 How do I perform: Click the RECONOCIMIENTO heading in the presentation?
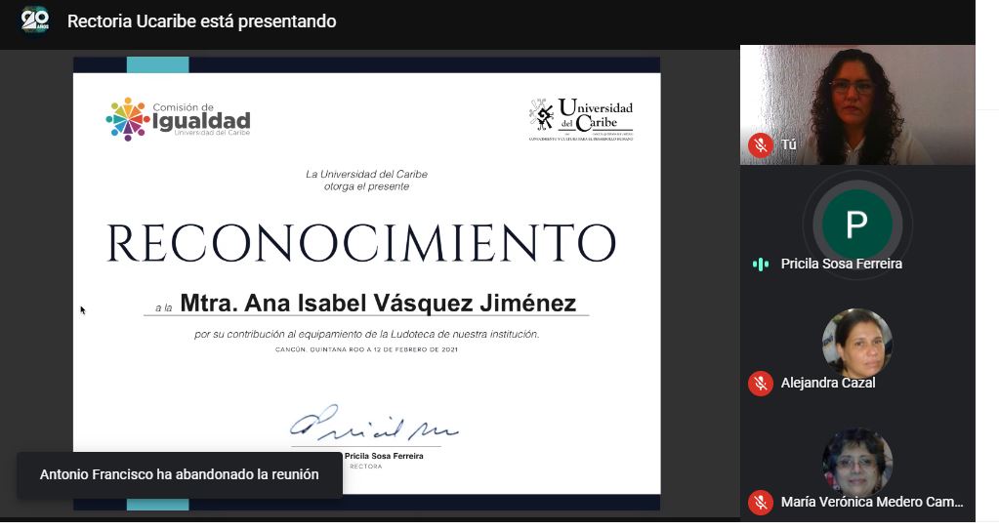(360, 244)
